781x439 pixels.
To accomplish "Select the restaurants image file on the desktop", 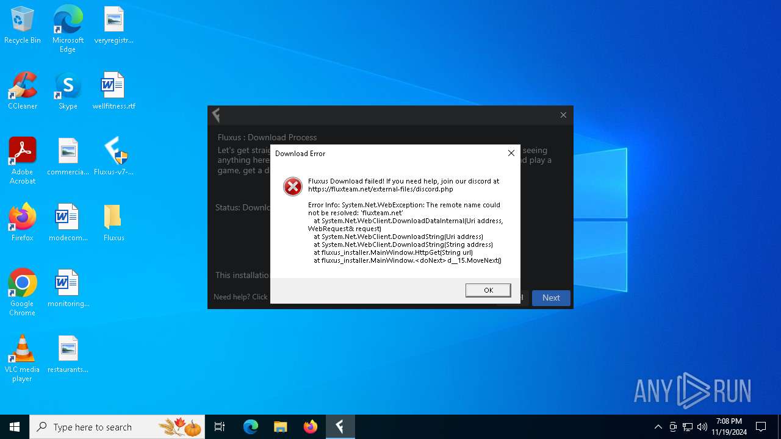I will (x=68, y=355).
